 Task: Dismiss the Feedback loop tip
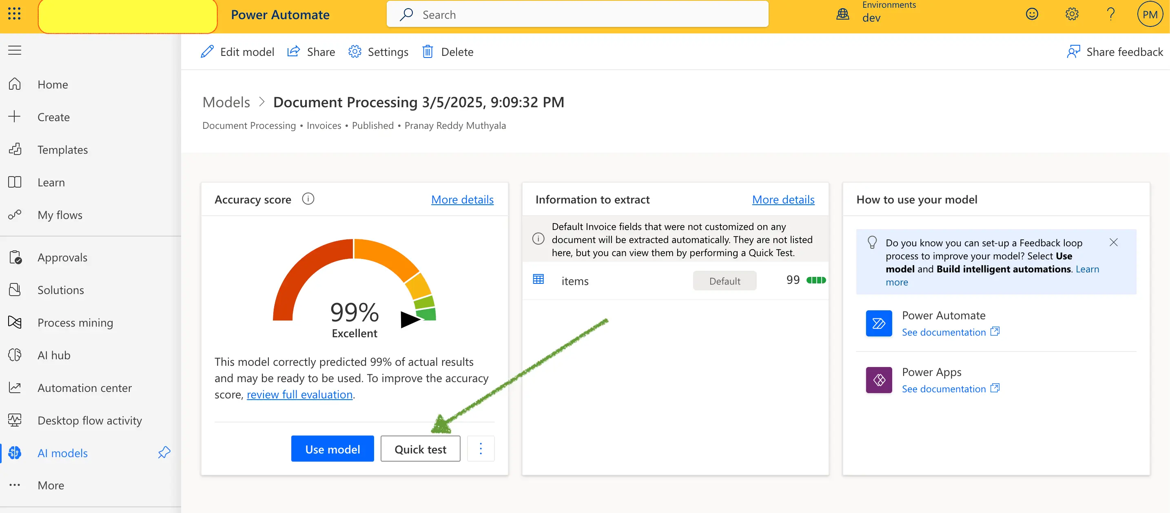pyautogui.click(x=1113, y=242)
